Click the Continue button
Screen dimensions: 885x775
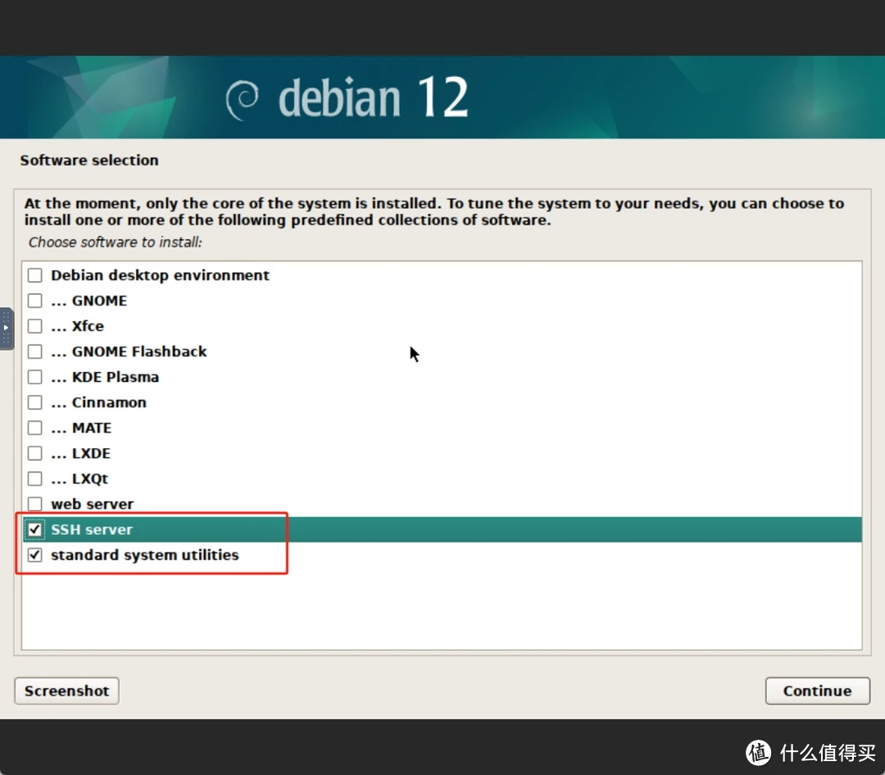coord(817,691)
